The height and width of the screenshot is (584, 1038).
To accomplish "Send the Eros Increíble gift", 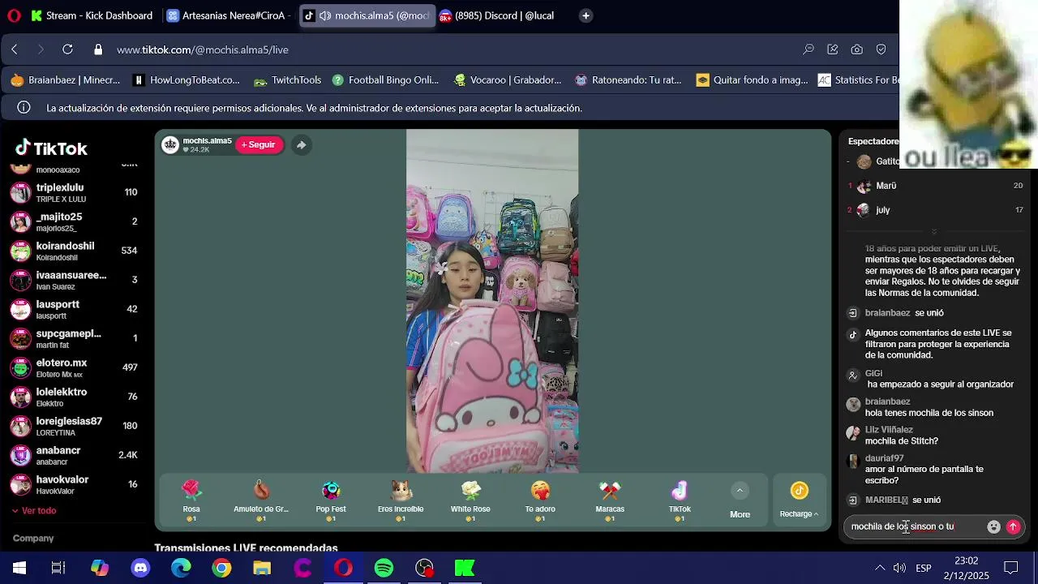I will pos(401,500).
